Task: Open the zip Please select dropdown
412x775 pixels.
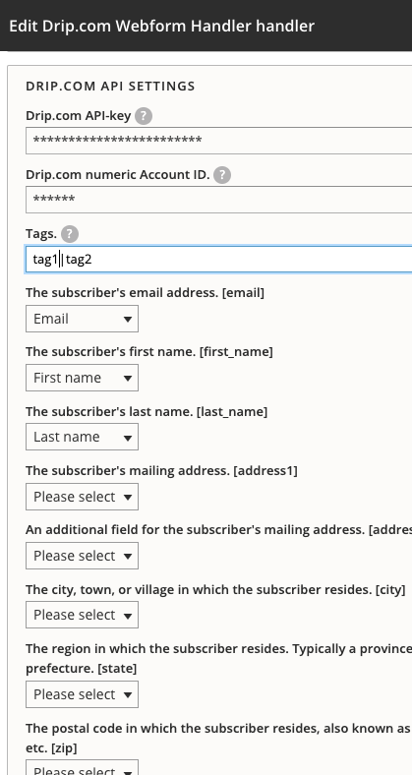Action: click(x=82, y=767)
